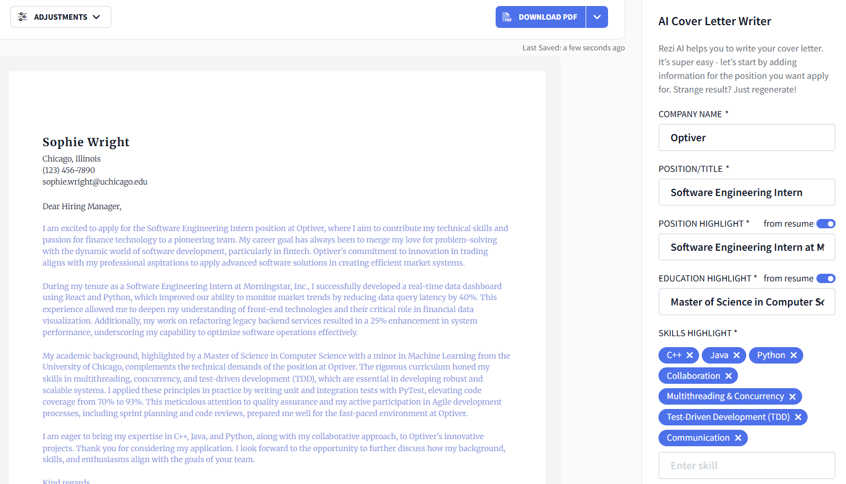This screenshot has width=846, height=484.
Task: Click the AI Cover Letter Writer heading
Action: tap(714, 21)
